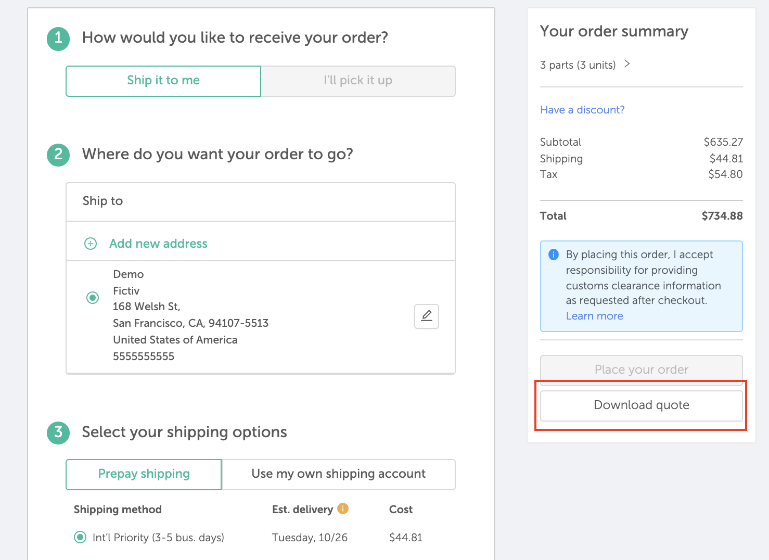Image resolution: width=769 pixels, height=560 pixels.
Task: Select the Demo Fictiv address radio button
Action: pos(93,298)
